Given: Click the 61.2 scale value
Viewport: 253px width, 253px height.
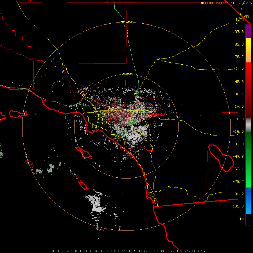Looking at the screenshot, I should coord(239,69).
